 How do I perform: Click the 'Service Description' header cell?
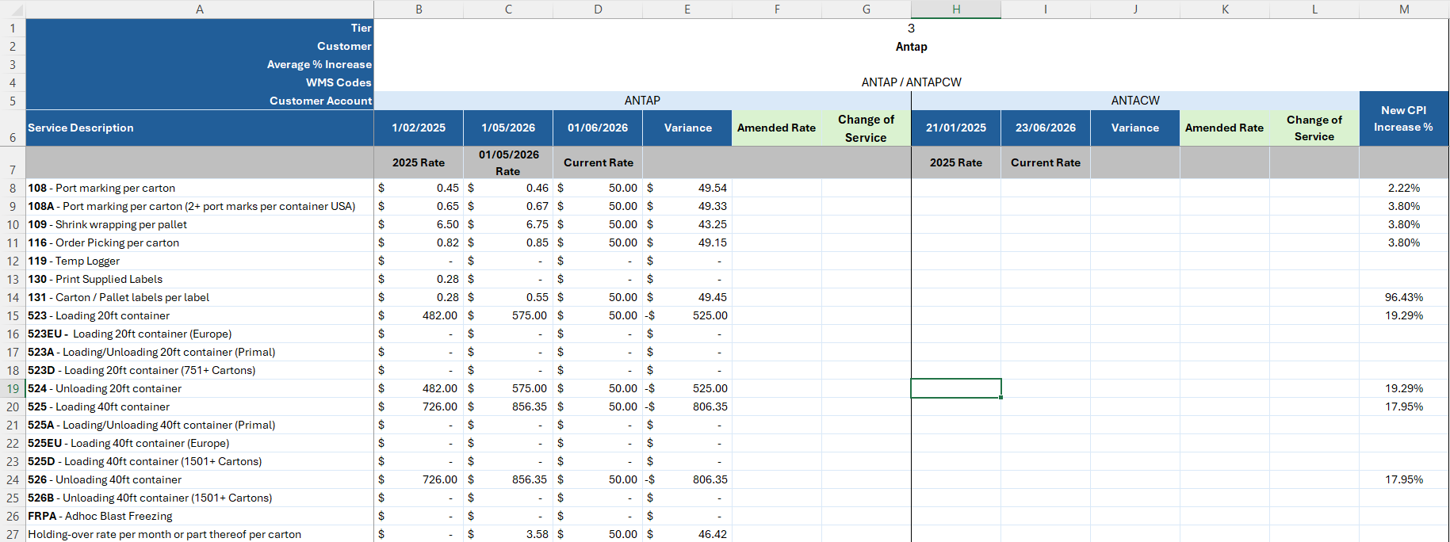[200, 128]
